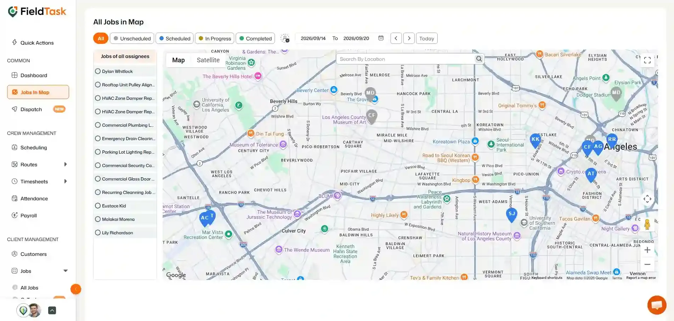
Task: Click the SJ job marker
Action: [x=511, y=214]
